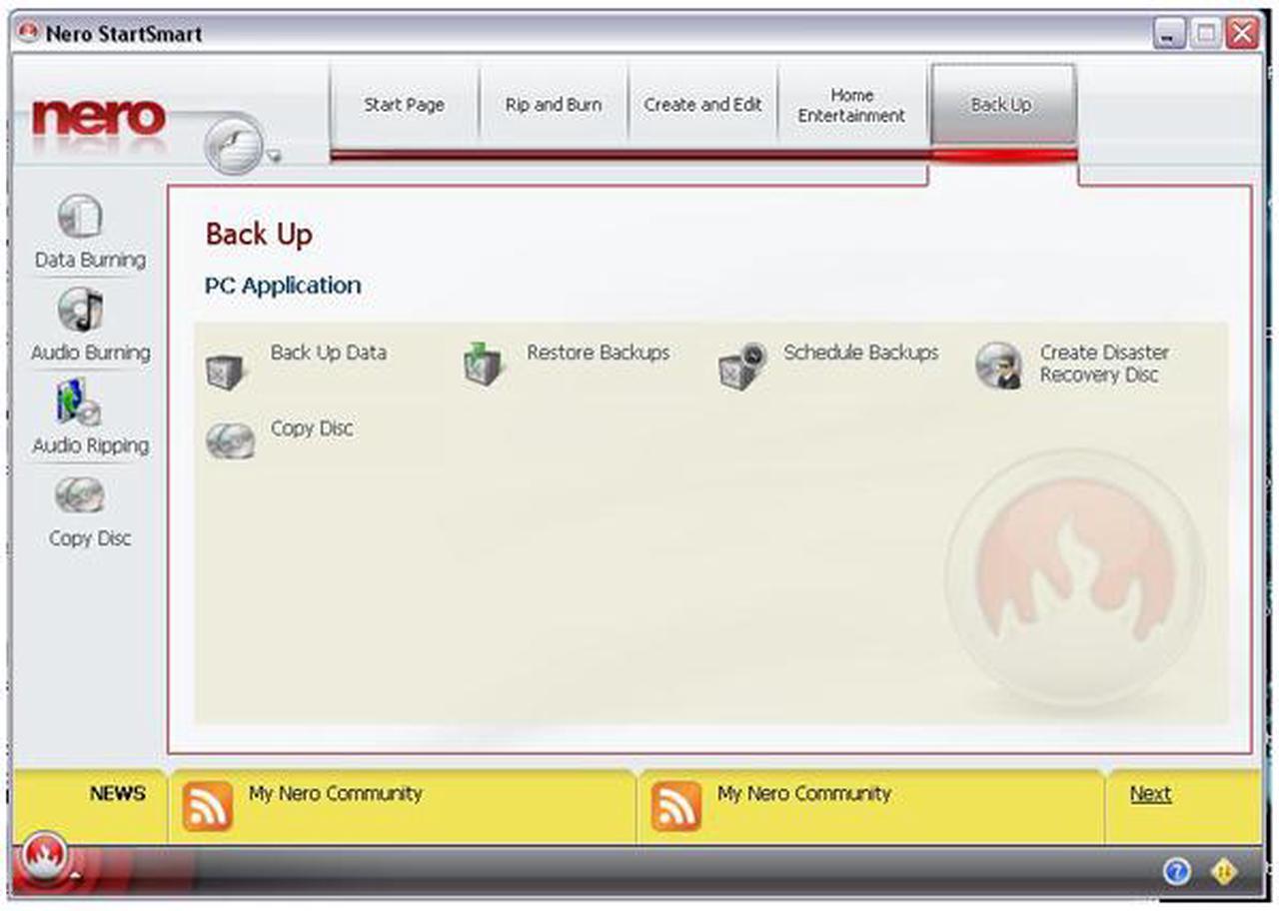The image size is (1279, 911).
Task: Open the Audio Burning sidebar icon
Action: pyautogui.click(x=80, y=311)
